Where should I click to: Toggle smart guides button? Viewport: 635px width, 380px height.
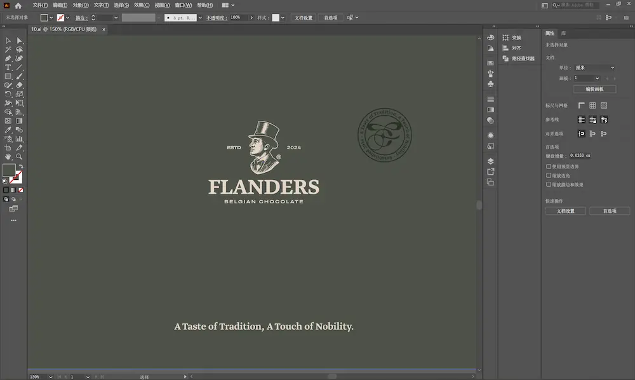[x=604, y=119]
